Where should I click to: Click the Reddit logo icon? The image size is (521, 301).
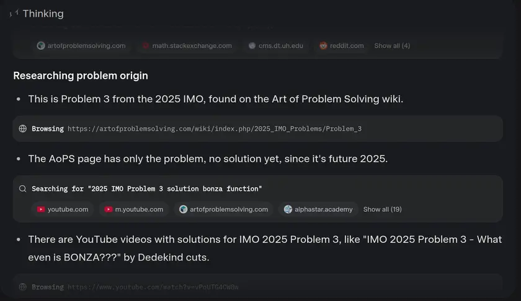point(323,45)
